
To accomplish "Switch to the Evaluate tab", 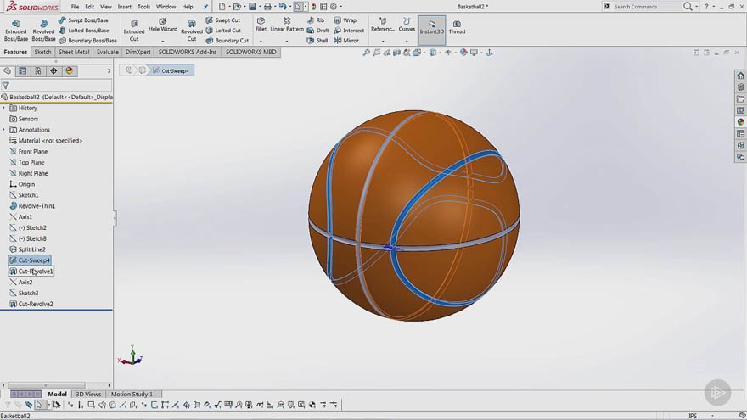I will pyautogui.click(x=108, y=52).
